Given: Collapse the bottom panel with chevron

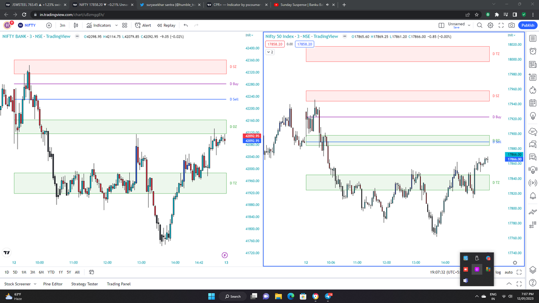Looking at the screenshot, I should click(509, 284).
